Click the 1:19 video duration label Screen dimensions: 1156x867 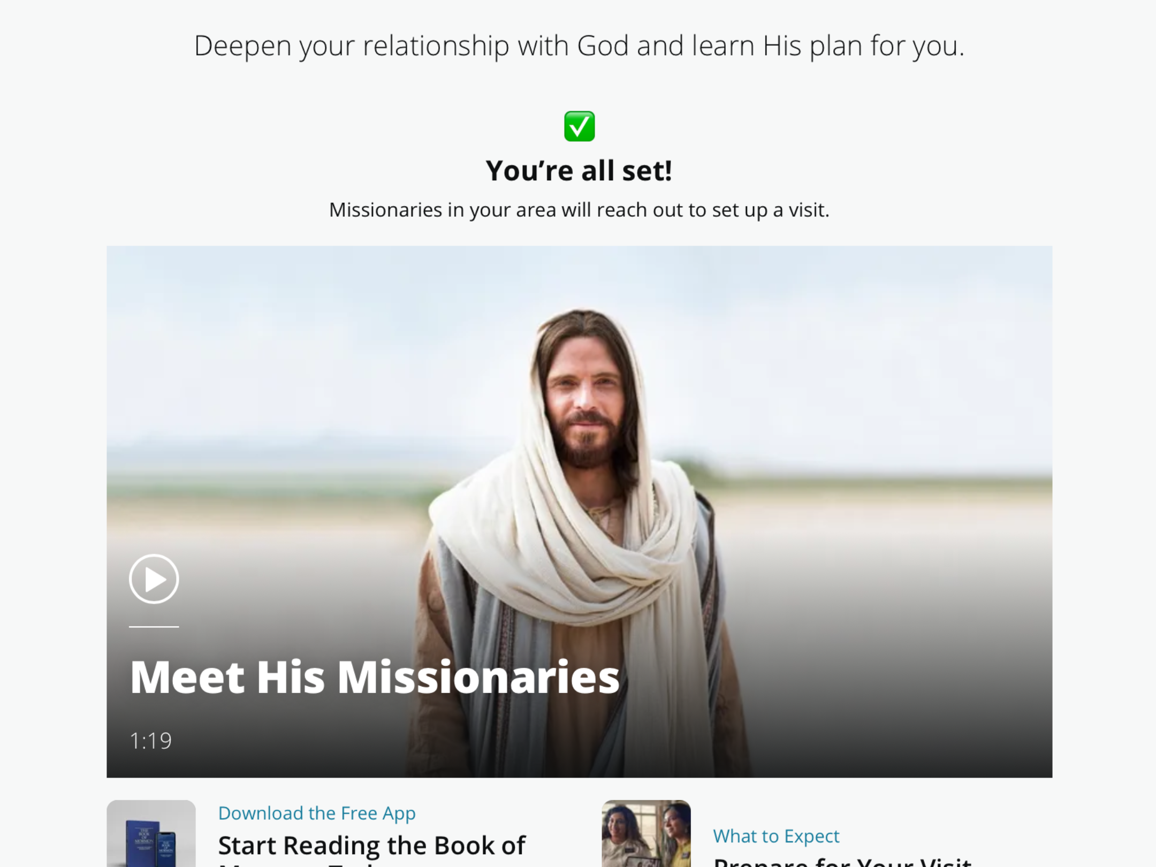150,741
